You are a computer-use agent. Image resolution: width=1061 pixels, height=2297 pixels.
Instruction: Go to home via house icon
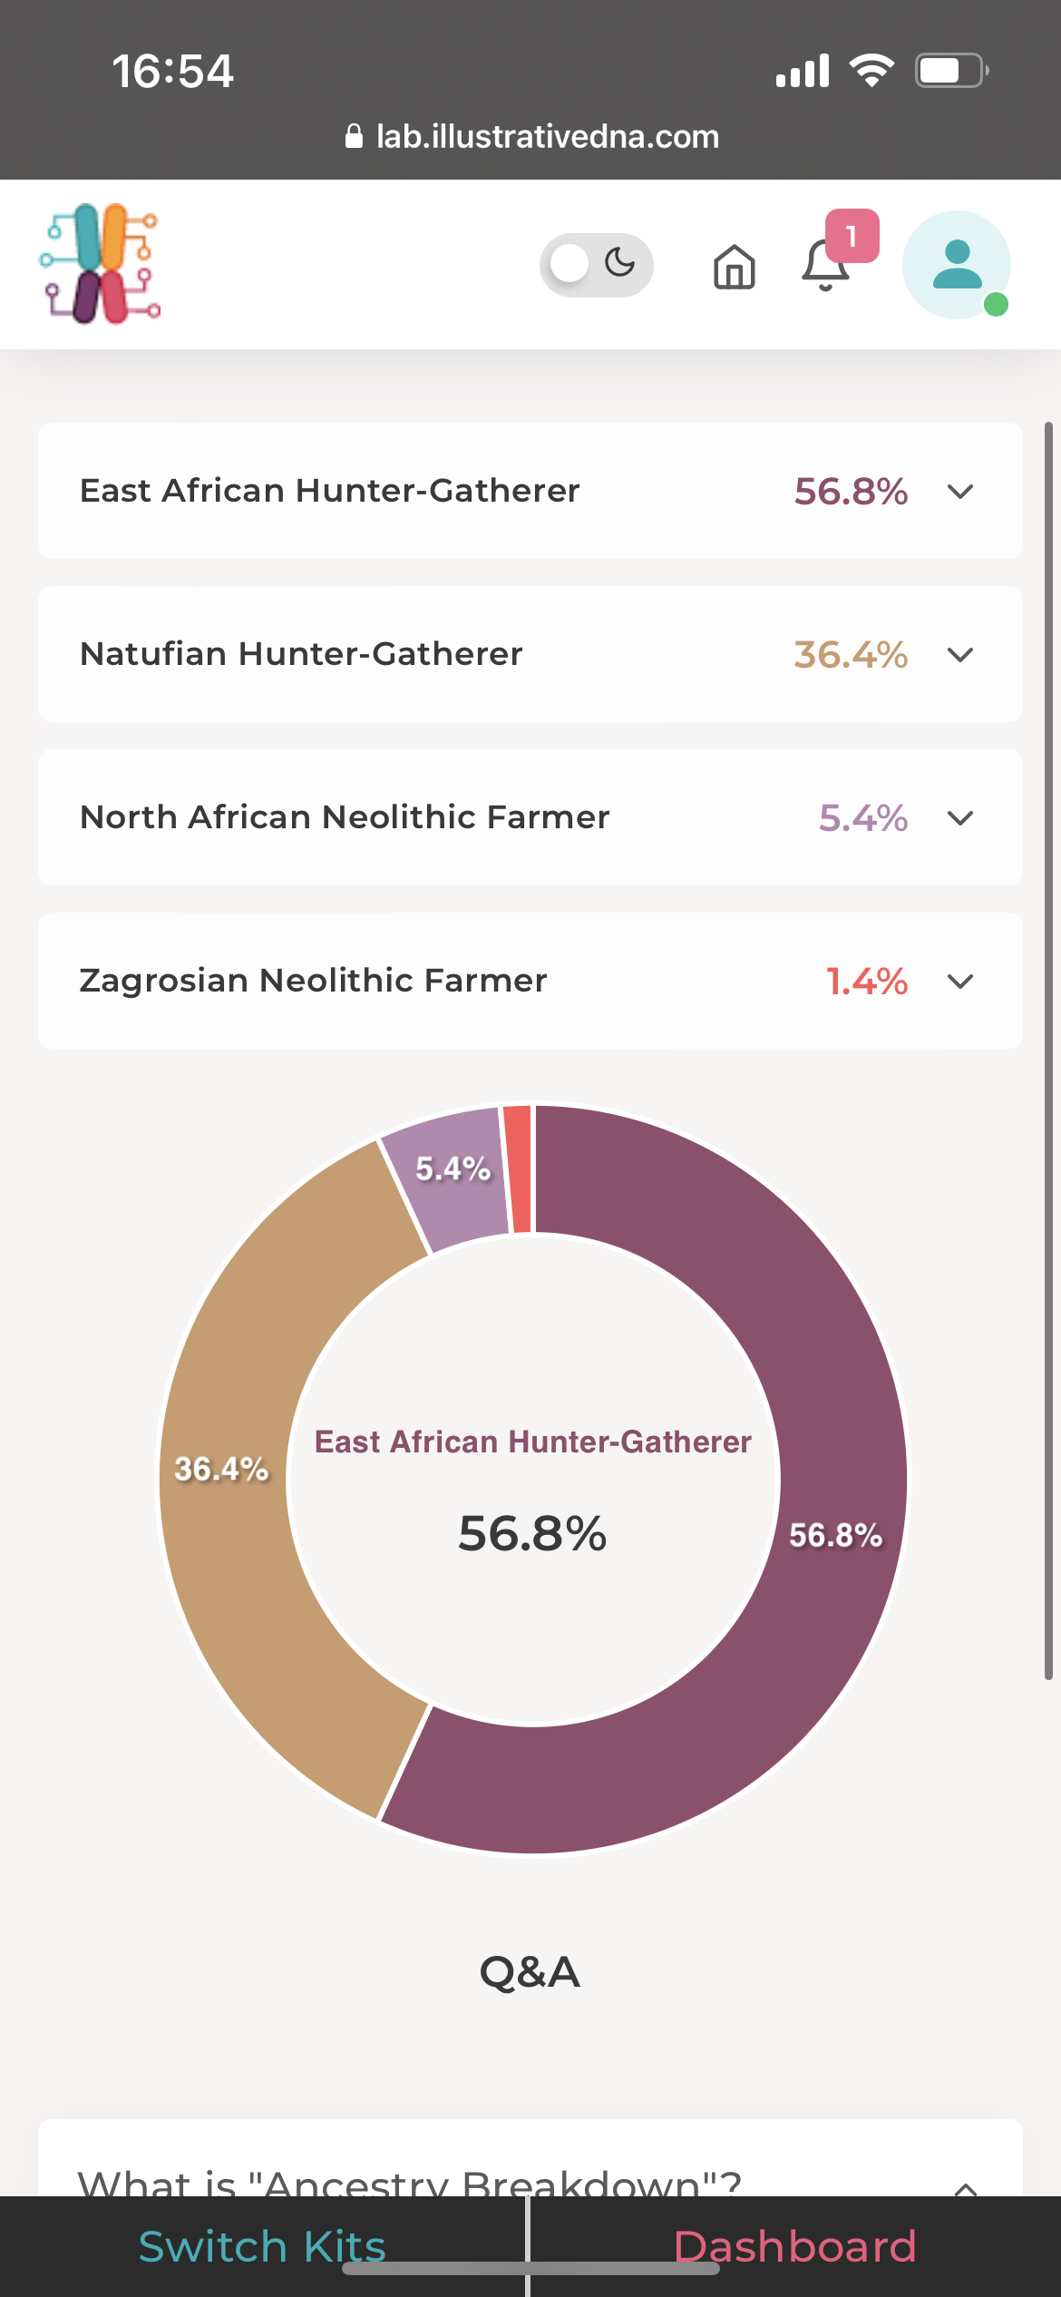point(734,267)
